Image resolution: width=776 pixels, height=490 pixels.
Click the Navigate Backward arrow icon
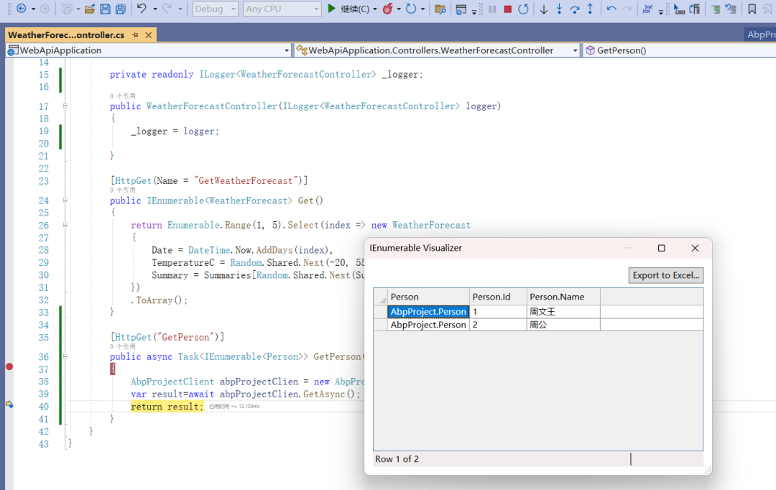[22, 9]
